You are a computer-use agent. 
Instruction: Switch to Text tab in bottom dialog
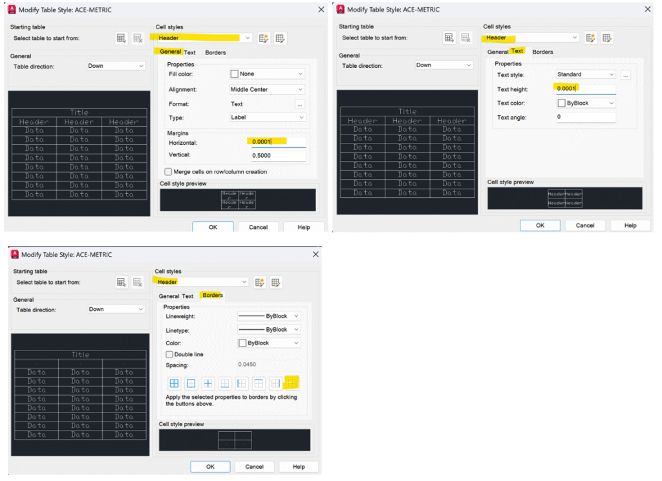[187, 297]
